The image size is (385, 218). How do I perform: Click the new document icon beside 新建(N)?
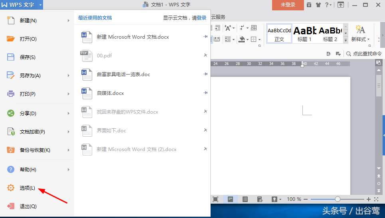[10, 20]
